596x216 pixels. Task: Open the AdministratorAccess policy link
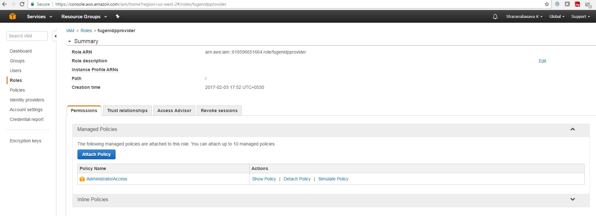[x=107, y=179]
